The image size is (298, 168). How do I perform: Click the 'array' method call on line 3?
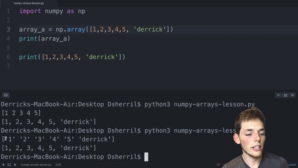coord(76,29)
